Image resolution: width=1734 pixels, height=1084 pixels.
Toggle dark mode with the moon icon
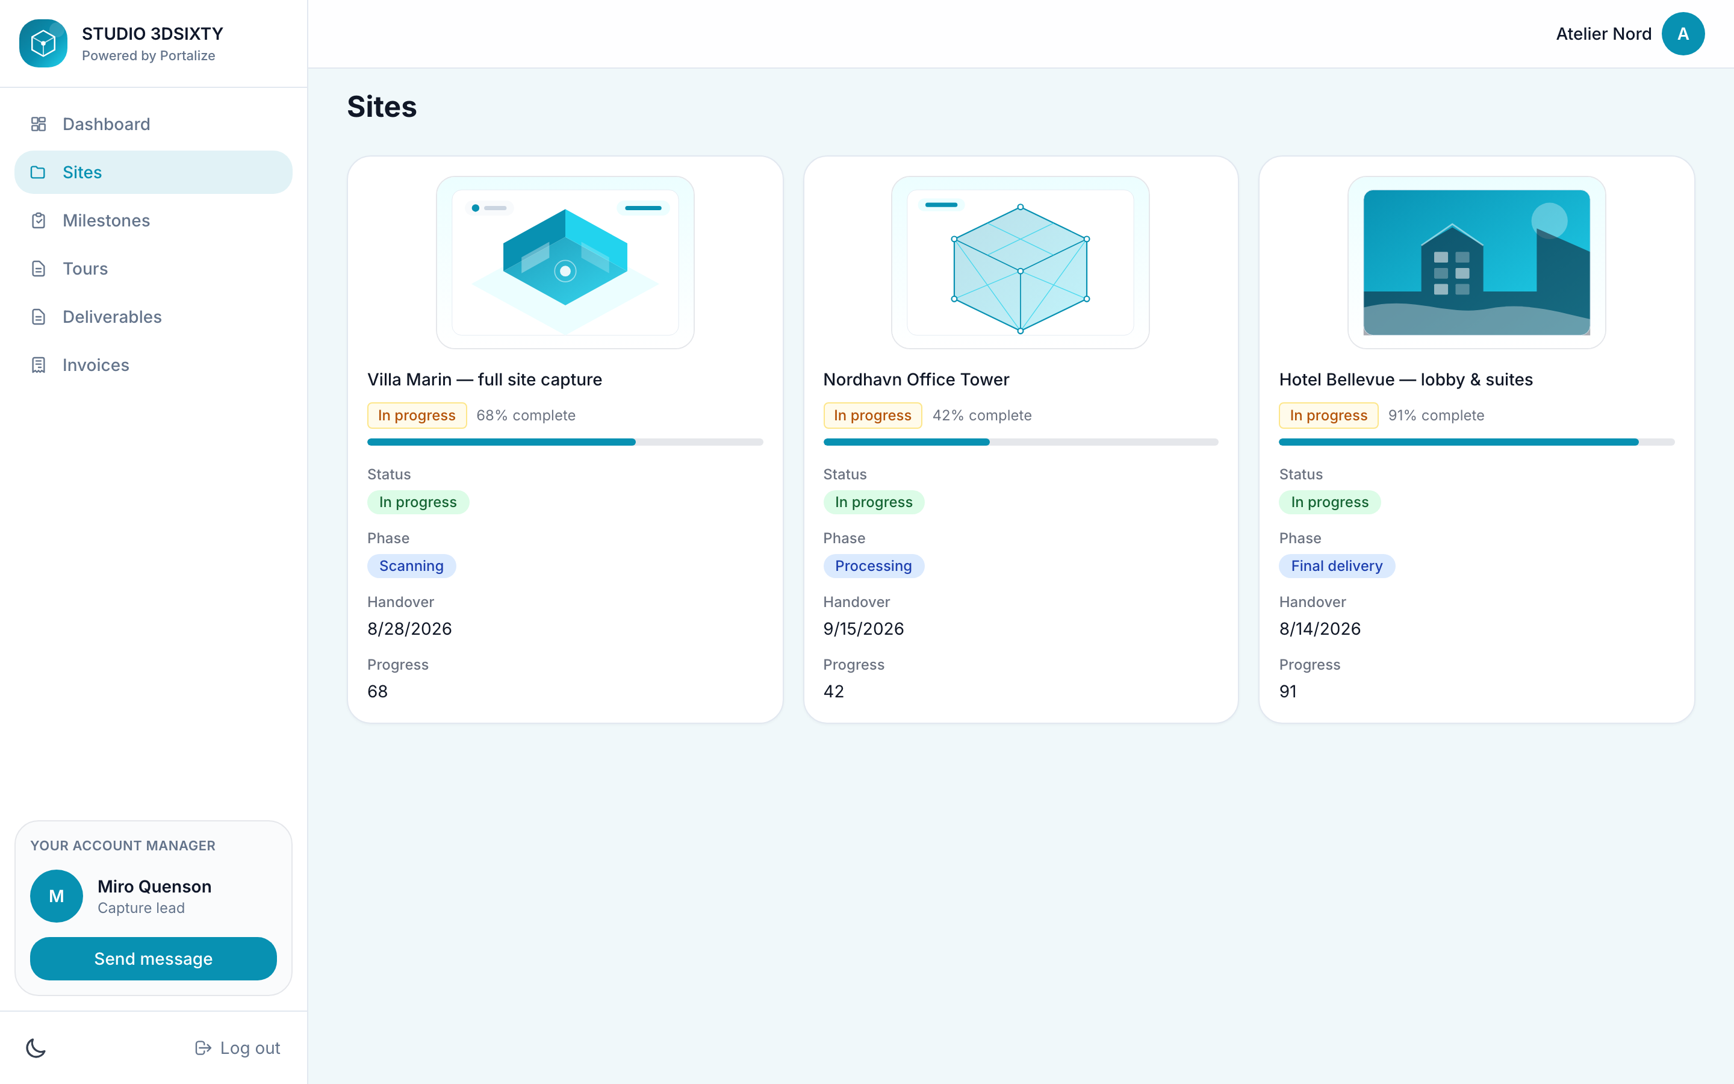tap(36, 1047)
